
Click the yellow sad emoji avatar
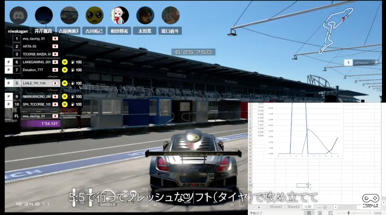[94, 16]
